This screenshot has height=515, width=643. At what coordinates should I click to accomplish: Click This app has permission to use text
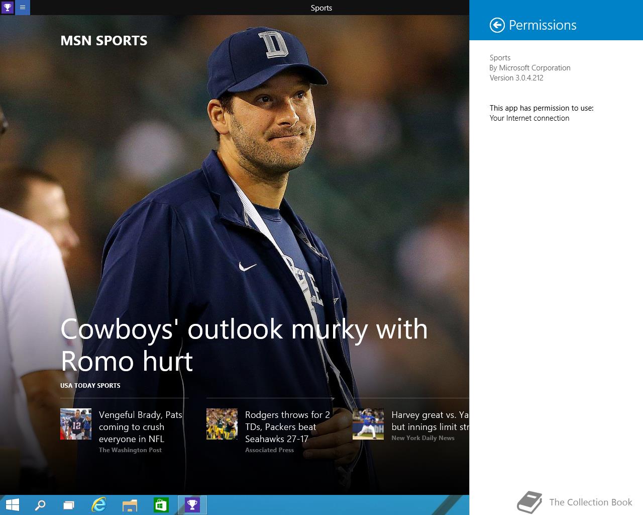[x=542, y=108]
